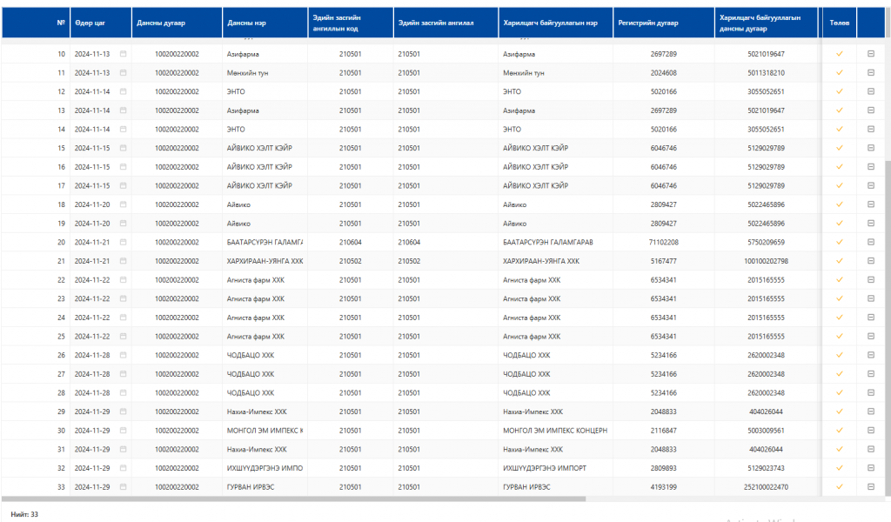Click Дансны нэр cell БААТАРСҮРЭН ГАЛАМГА in row 20
Image resolution: width=891 pixels, height=522 pixels.
pos(265,242)
